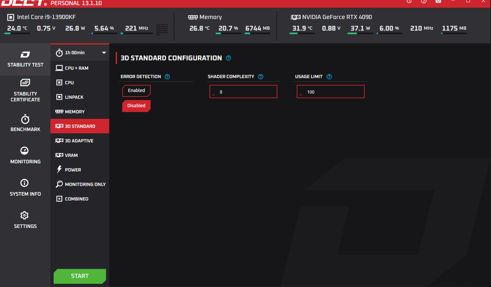Go to the Benchmark section

[x=25, y=123]
